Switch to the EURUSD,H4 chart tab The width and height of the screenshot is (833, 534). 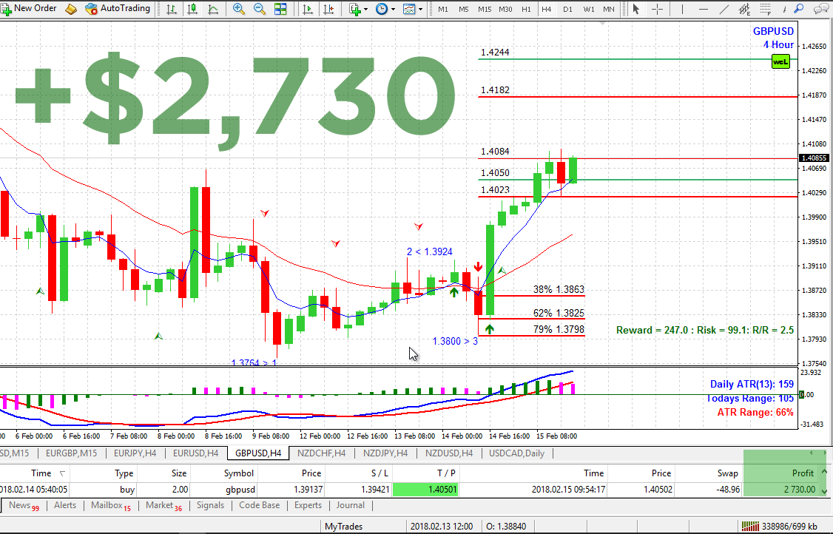pyautogui.click(x=195, y=453)
